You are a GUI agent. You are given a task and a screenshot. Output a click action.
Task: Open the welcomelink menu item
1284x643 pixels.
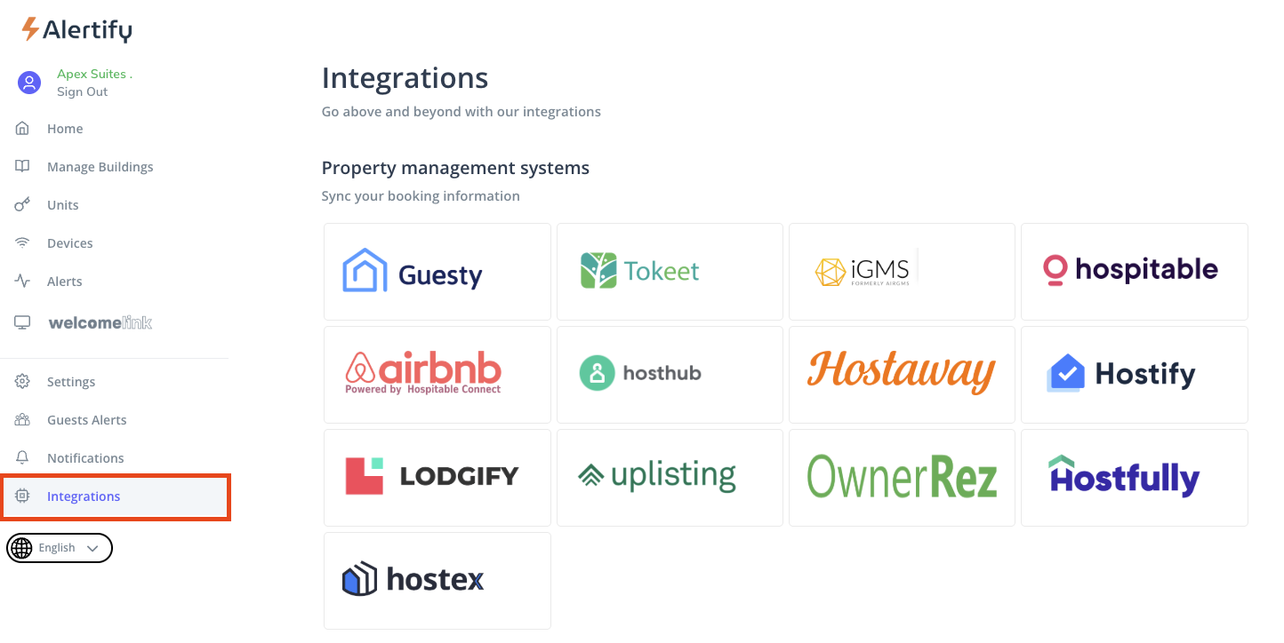pyautogui.click(x=100, y=322)
